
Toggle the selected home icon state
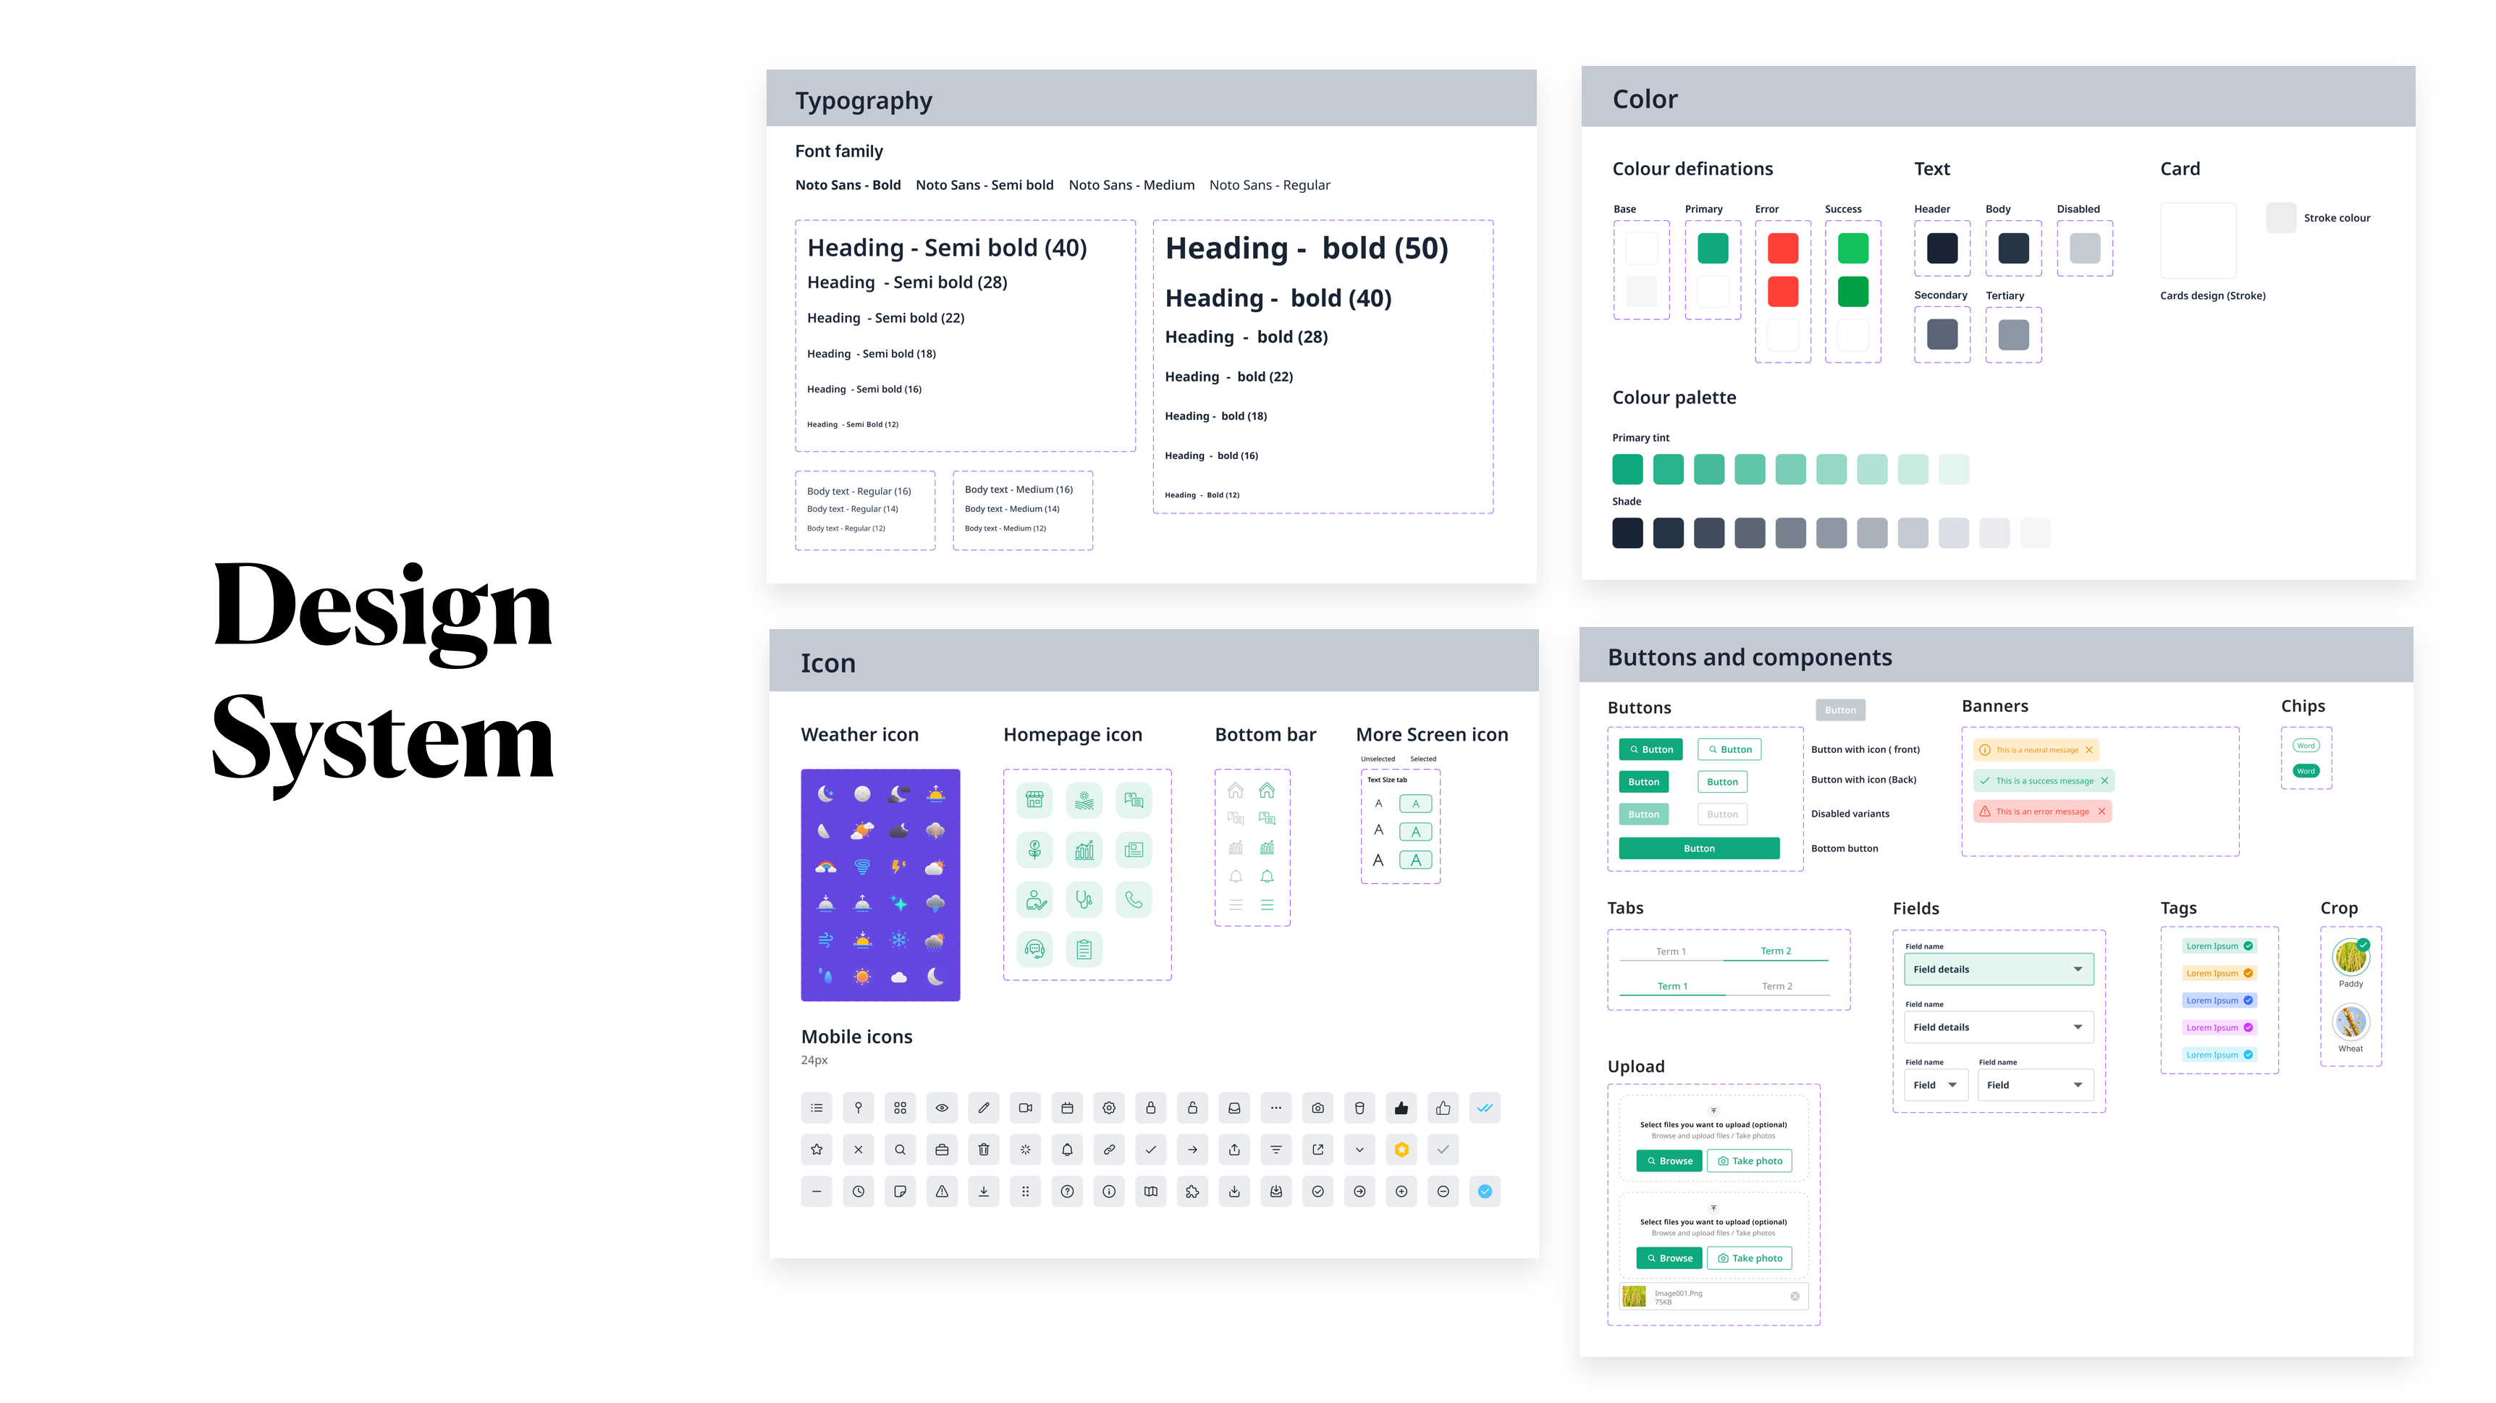click(x=1266, y=790)
